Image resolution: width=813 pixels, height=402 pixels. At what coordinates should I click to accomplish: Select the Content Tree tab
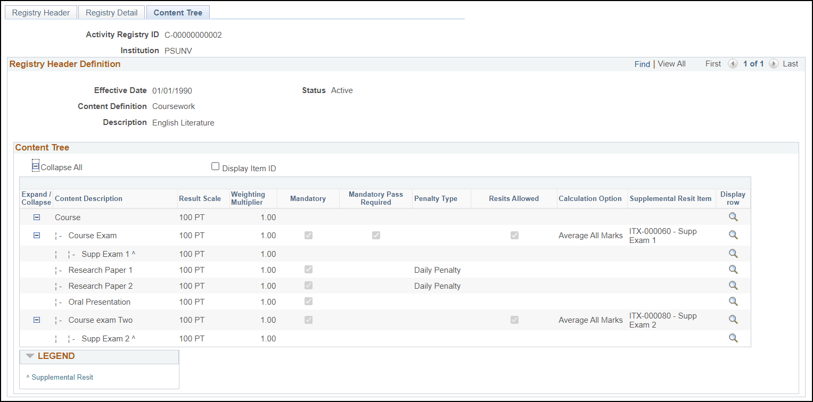[x=178, y=12]
